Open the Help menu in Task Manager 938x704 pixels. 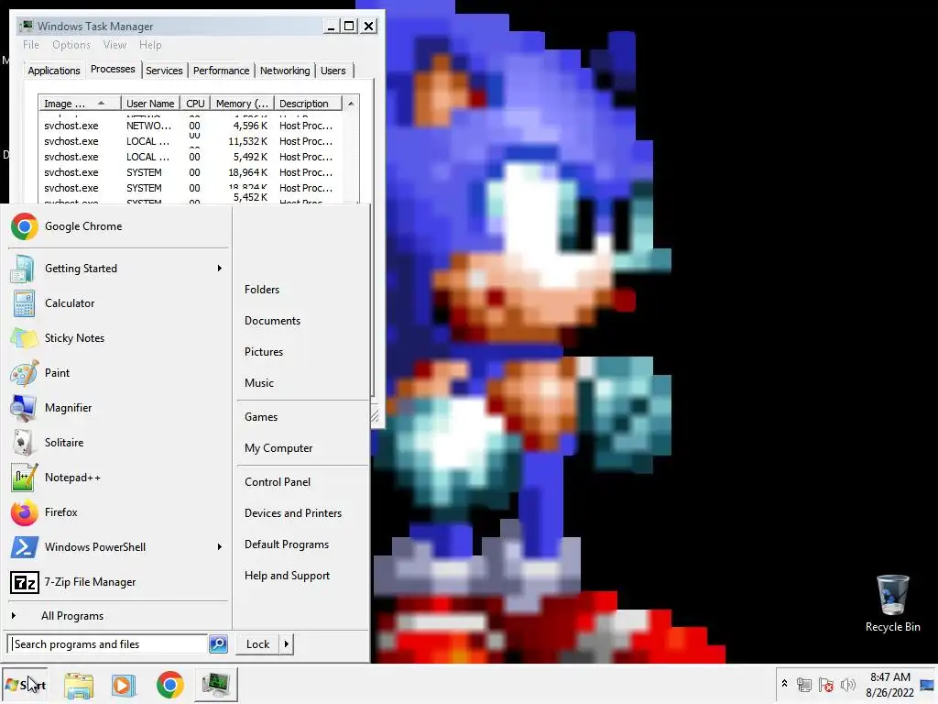[x=150, y=45]
